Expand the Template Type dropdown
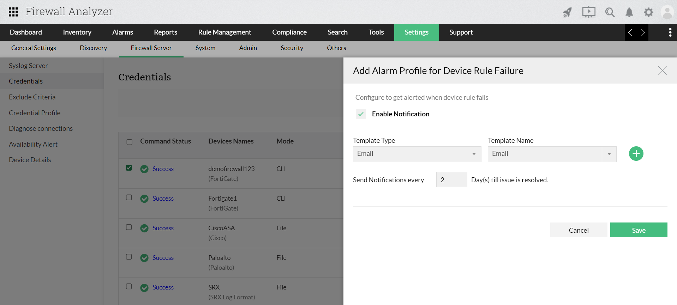The image size is (677, 305). [x=474, y=154]
